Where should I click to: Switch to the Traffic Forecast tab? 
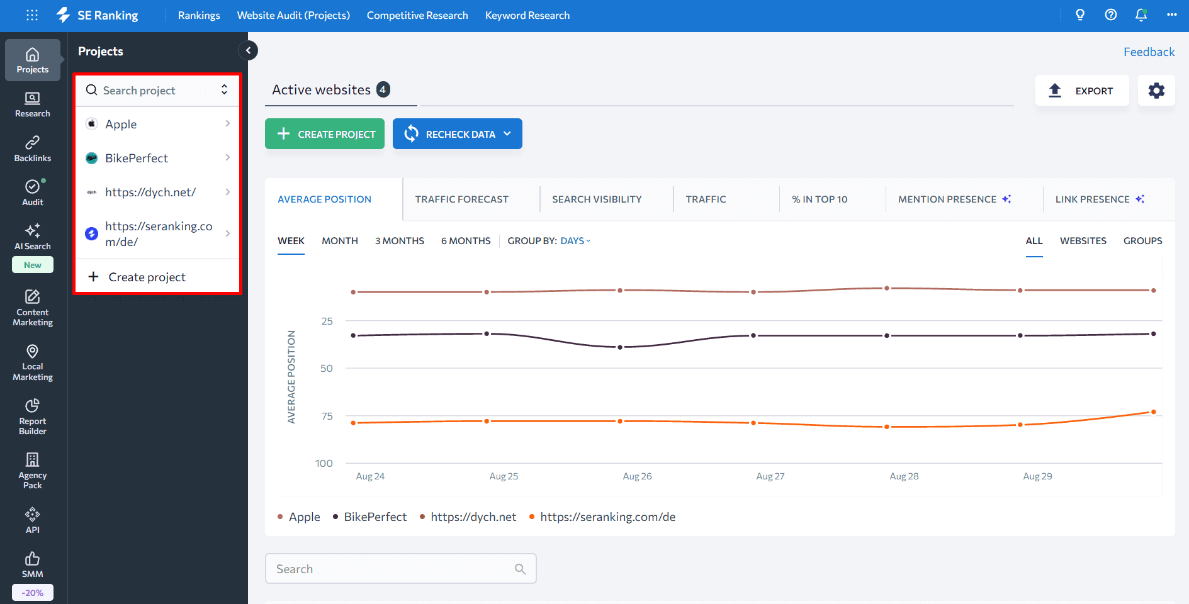click(x=462, y=199)
